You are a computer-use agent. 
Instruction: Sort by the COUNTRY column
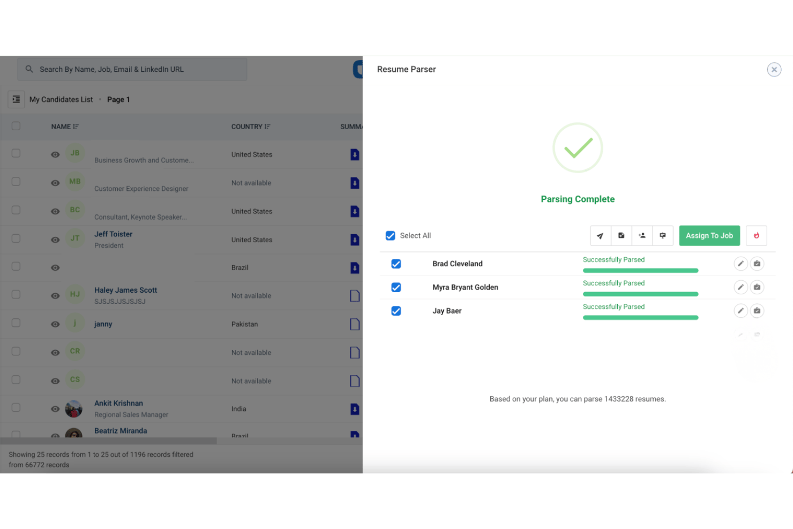[x=251, y=127]
